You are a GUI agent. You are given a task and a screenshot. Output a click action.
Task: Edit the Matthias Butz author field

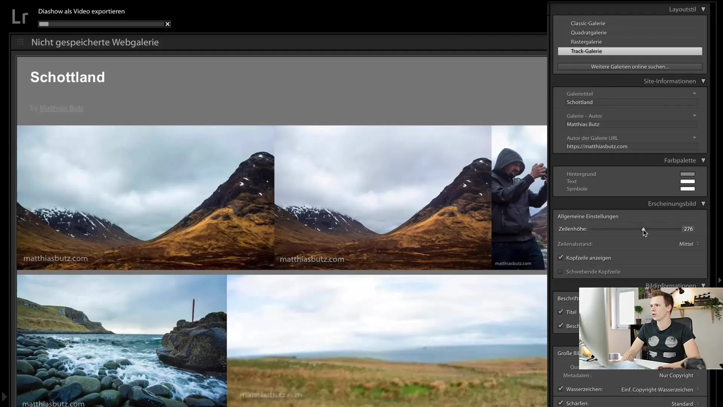[x=631, y=124]
